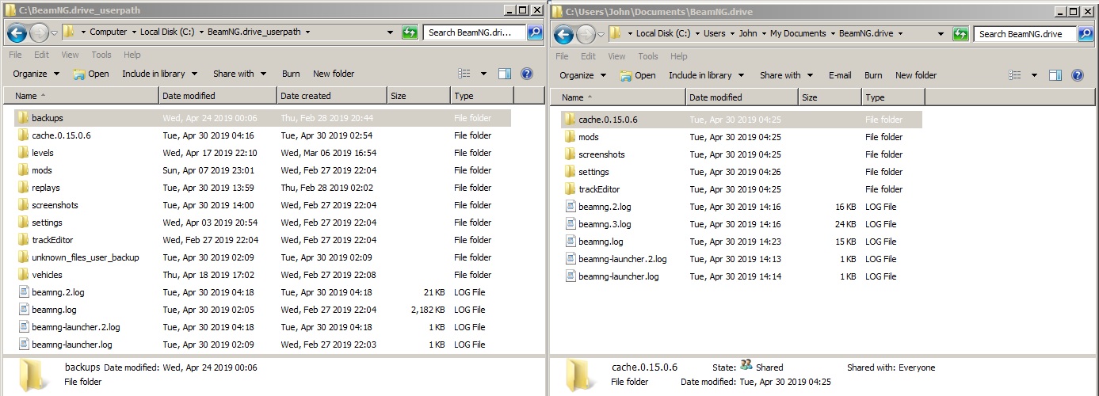Open Edit menu in left window
This screenshot has width=1099, height=396.
coord(41,55)
